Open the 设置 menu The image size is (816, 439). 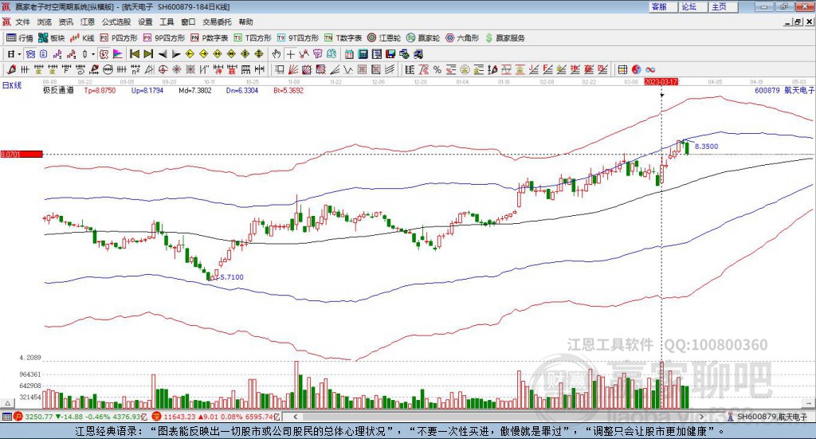coord(145,22)
